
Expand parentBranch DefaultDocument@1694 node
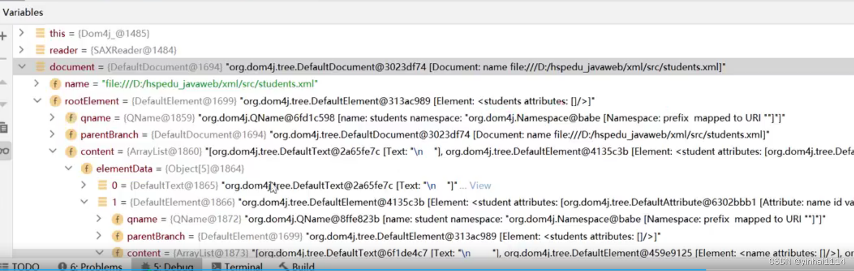pyautogui.click(x=52, y=134)
